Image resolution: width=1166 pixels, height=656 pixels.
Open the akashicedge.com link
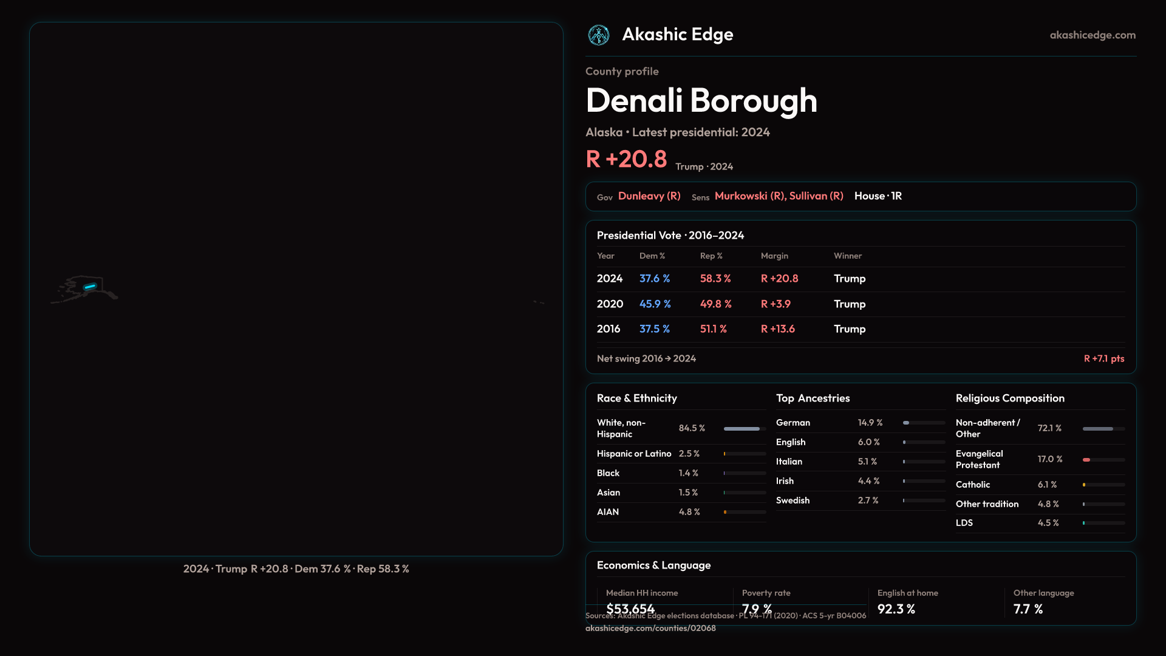click(x=1093, y=35)
